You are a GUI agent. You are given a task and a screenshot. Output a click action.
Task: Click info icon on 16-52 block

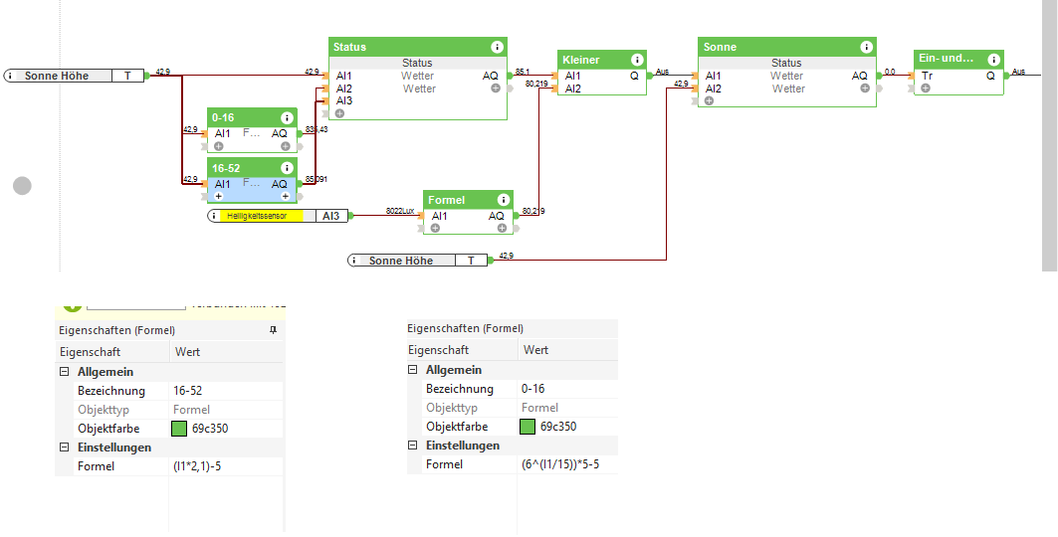tap(287, 168)
